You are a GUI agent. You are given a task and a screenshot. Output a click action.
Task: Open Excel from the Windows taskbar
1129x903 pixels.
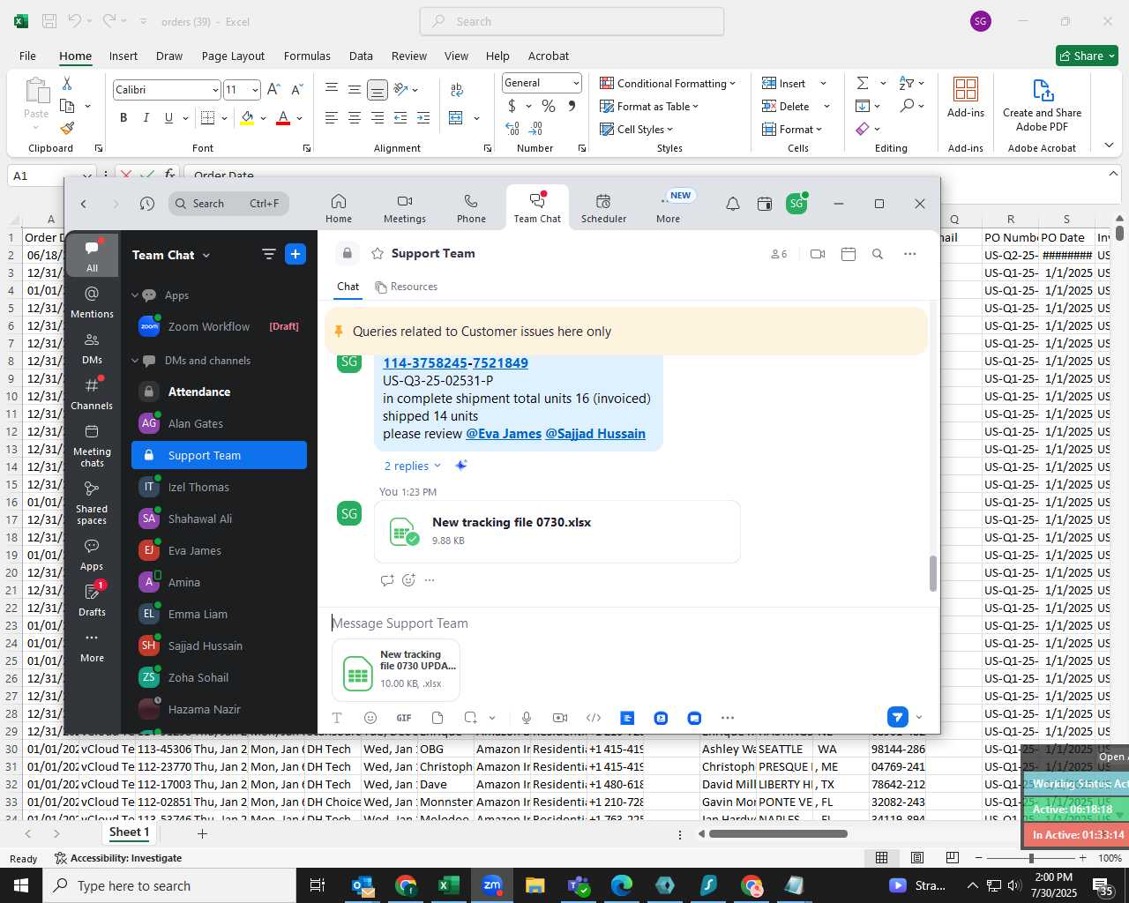point(448,885)
